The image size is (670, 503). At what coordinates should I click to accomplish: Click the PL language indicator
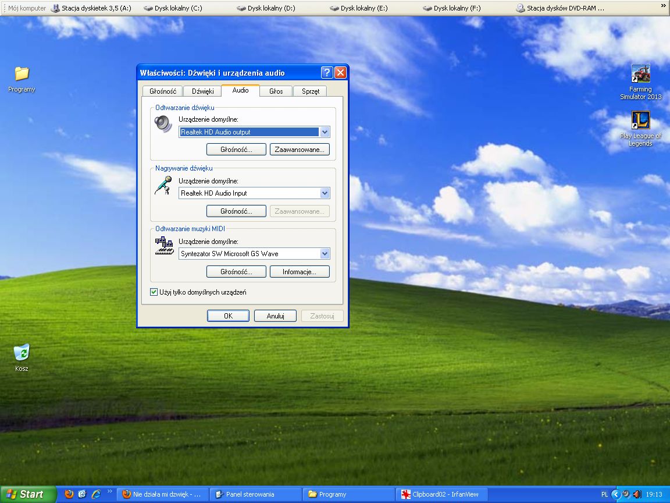604,494
